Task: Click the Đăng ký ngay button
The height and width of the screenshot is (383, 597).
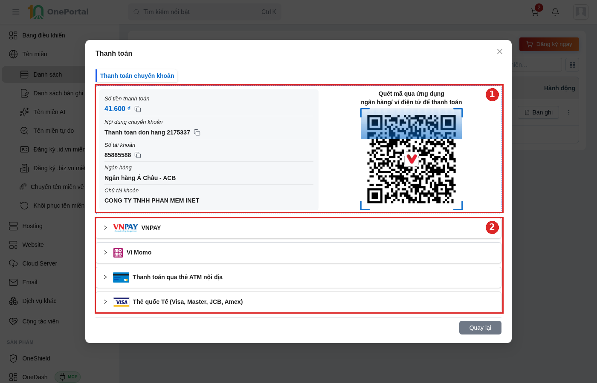Action: tap(549, 44)
